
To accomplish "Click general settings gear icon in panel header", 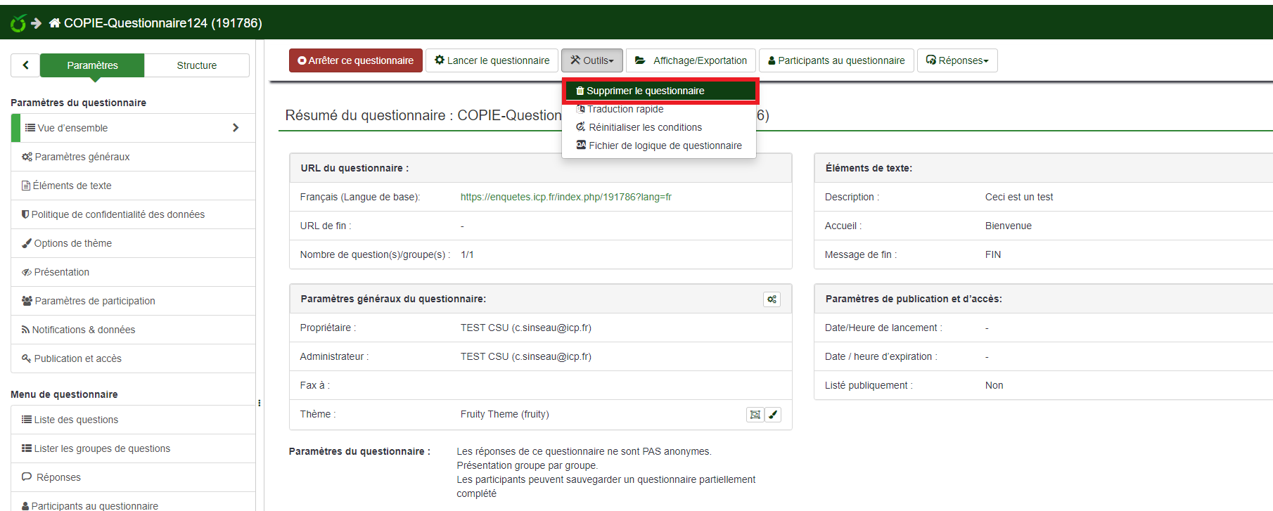I will point(772,299).
